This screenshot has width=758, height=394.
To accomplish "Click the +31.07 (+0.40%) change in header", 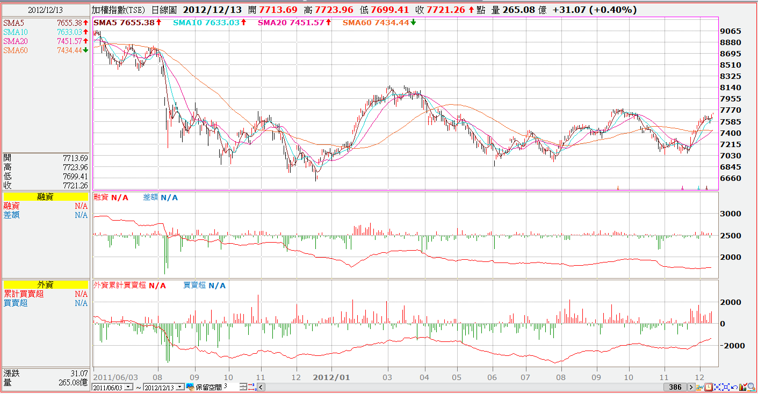I will coord(595,10).
